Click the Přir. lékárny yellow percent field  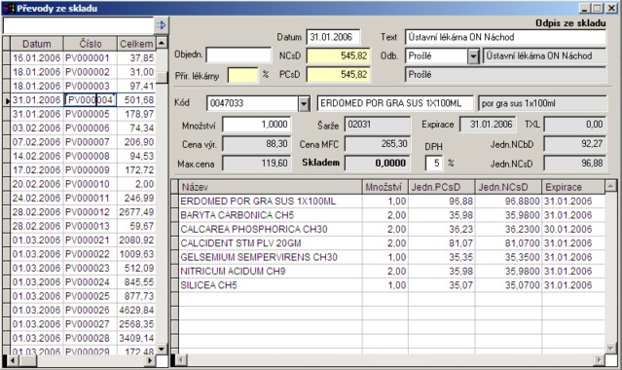coord(242,75)
